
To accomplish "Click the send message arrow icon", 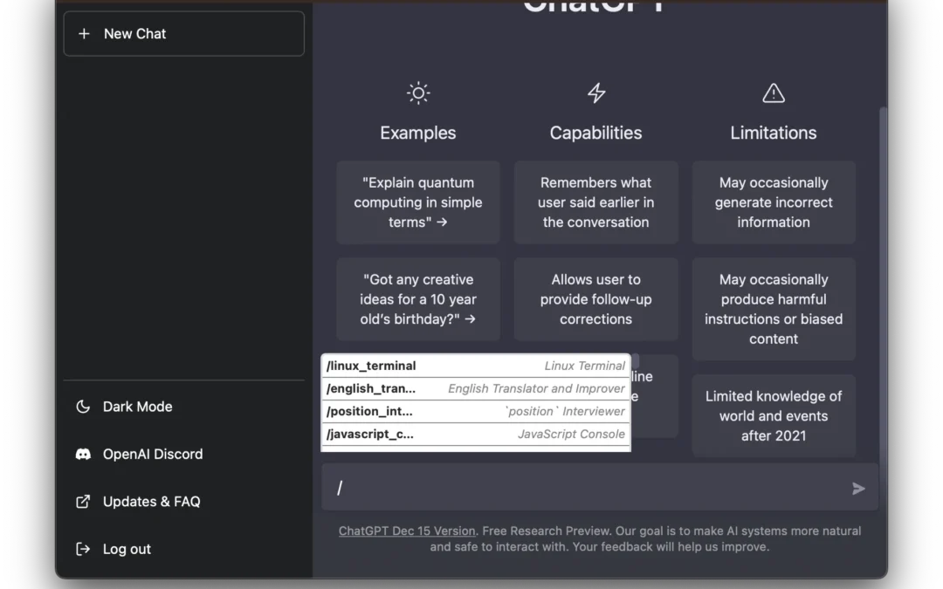I will (x=858, y=488).
